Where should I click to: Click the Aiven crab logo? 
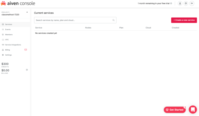tap(3, 3)
